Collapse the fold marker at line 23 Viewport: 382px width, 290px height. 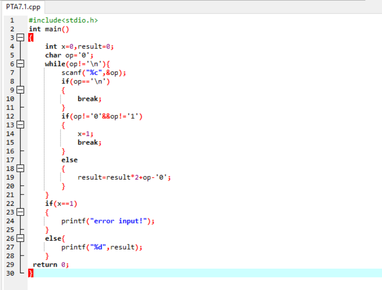[x=20, y=212]
